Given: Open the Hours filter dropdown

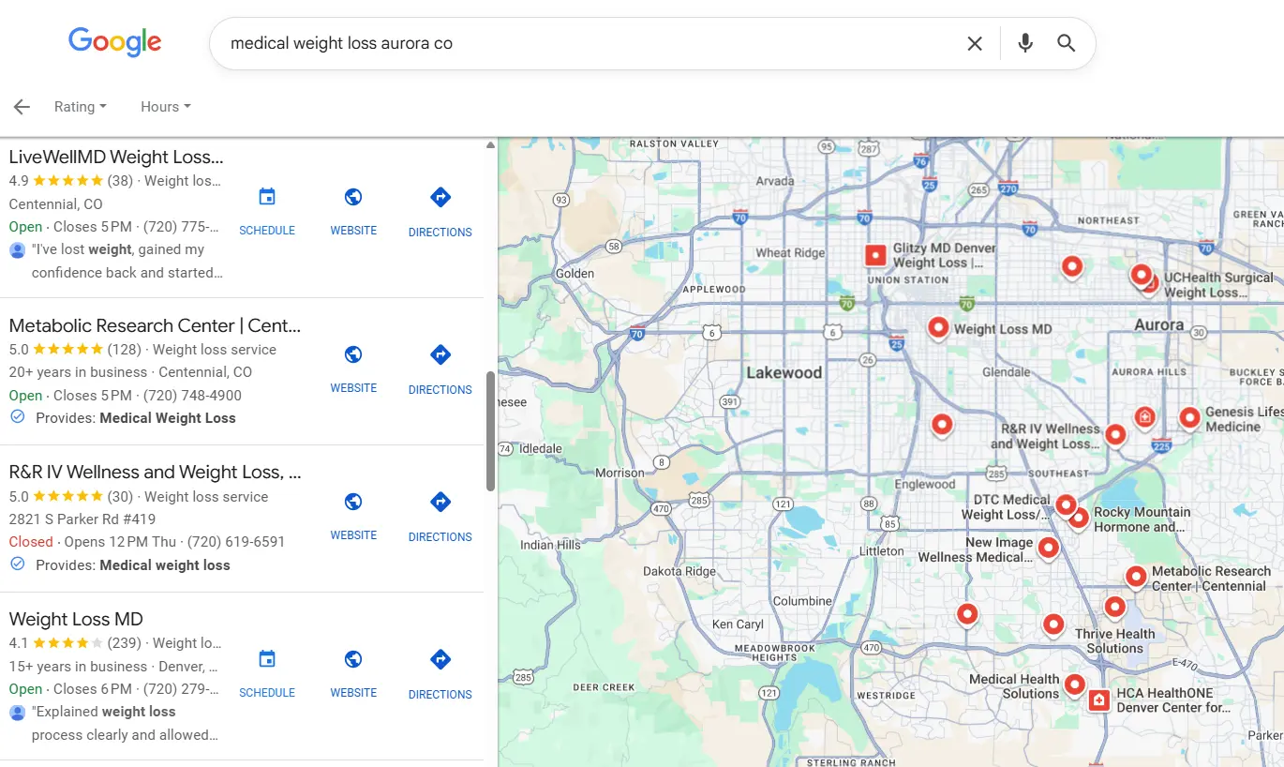Looking at the screenshot, I should 165,107.
